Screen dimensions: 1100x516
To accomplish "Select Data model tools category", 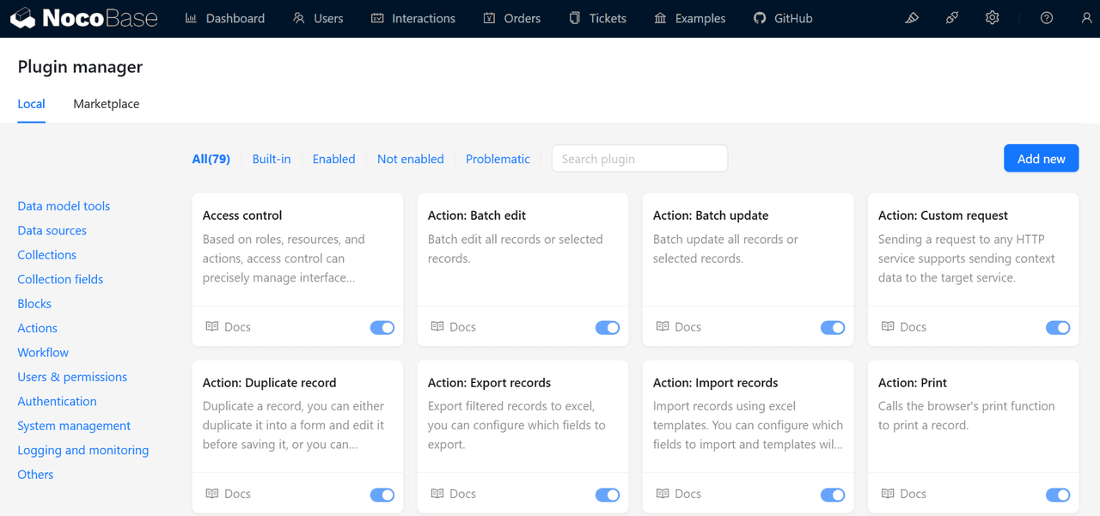I will pyautogui.click(x=64, y=206).
